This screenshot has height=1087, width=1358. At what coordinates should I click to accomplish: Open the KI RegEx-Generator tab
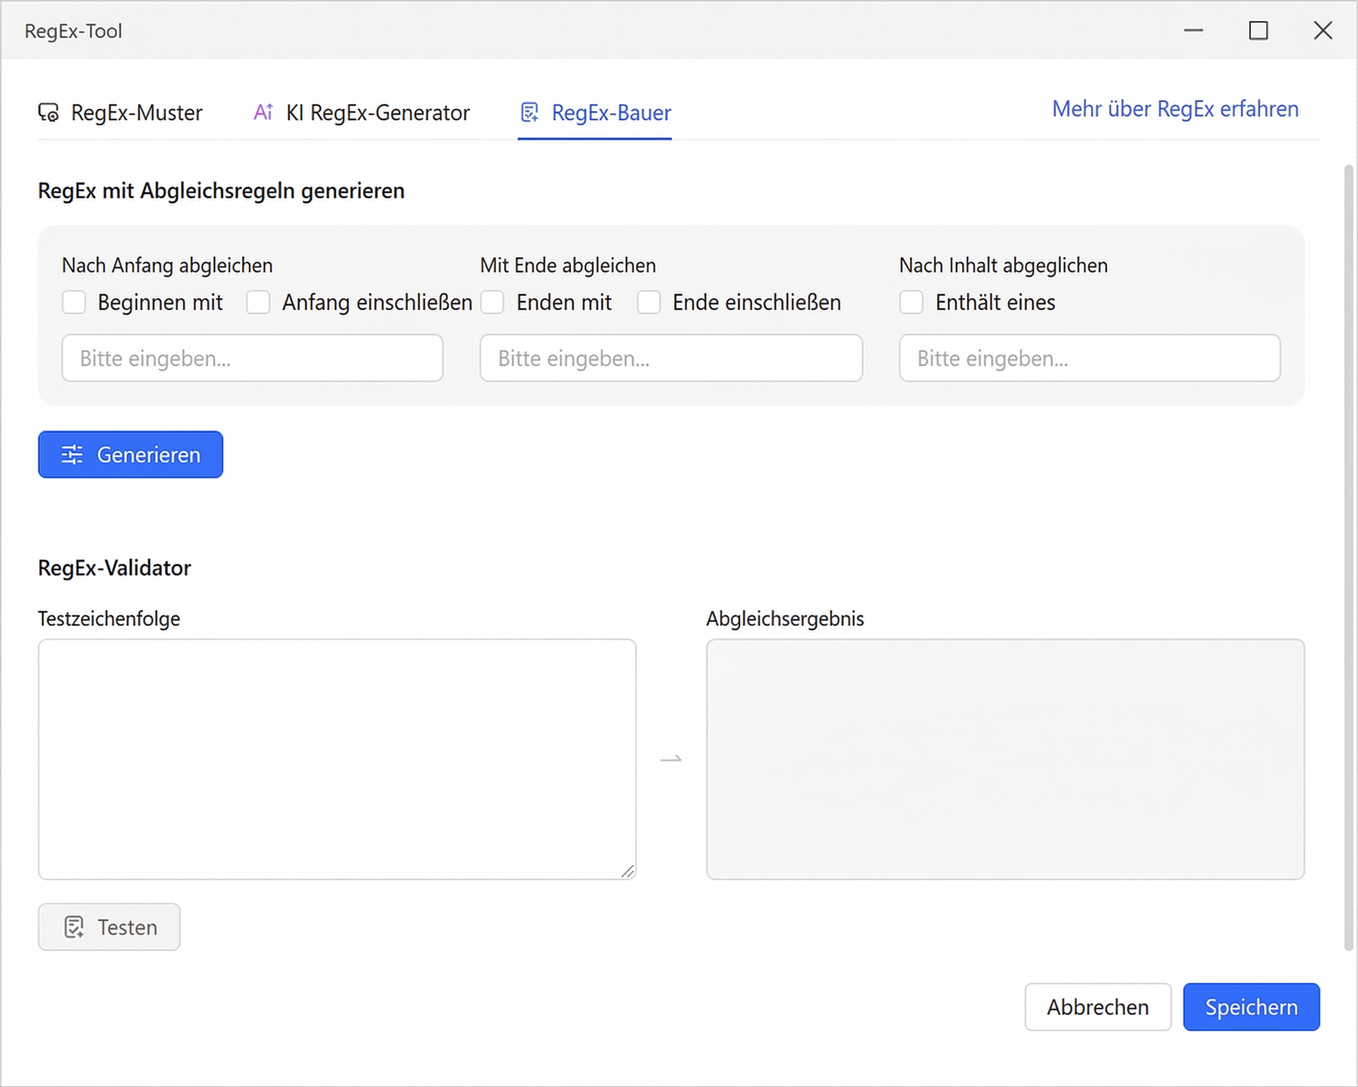378,112
